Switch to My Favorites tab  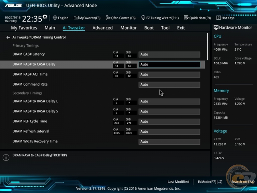point(24,28)
